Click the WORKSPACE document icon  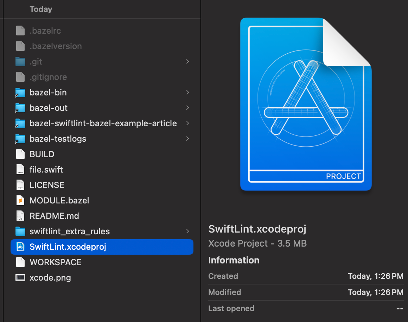tap(20, 262)
